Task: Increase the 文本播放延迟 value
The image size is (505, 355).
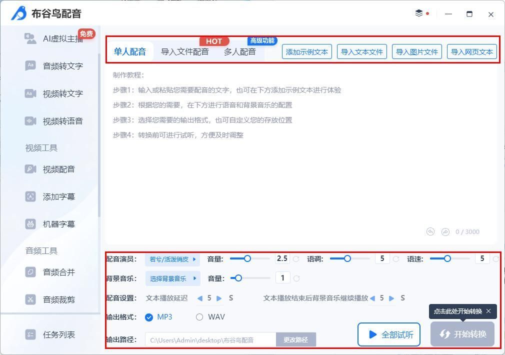Action: coord(219,298)
